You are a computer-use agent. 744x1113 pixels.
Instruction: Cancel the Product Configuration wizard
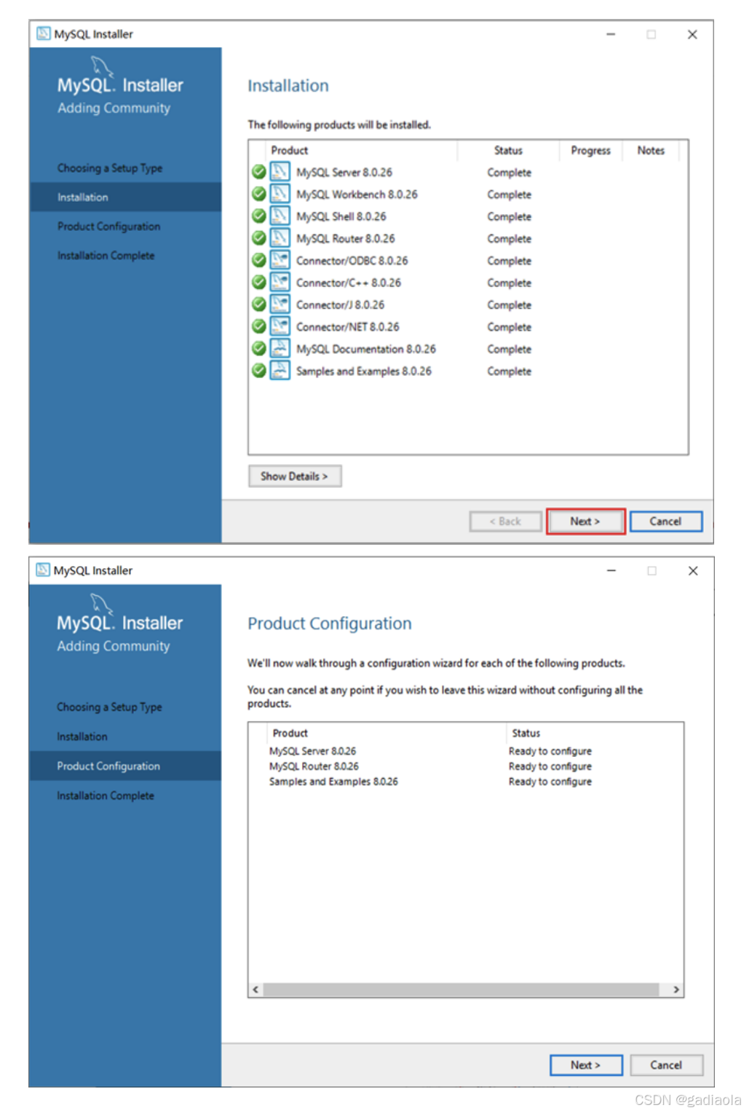pyautogui.click(x=666, y=1065)
